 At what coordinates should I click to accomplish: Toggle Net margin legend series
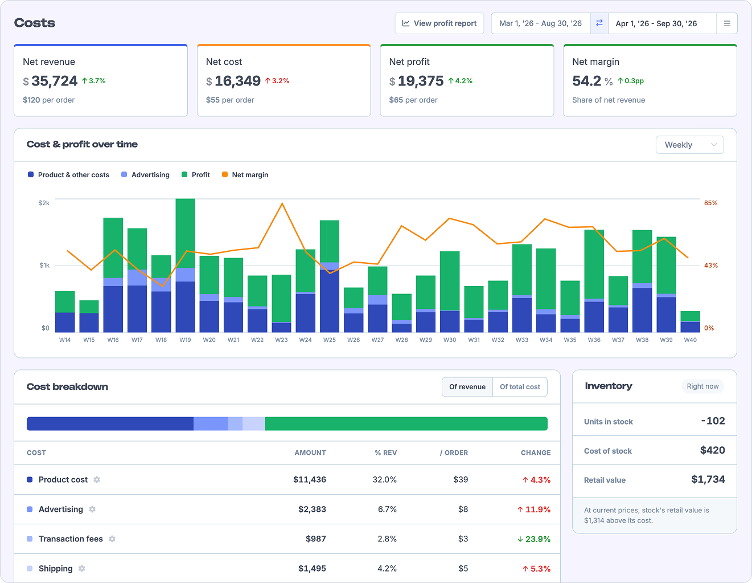[x=245, y=175]
